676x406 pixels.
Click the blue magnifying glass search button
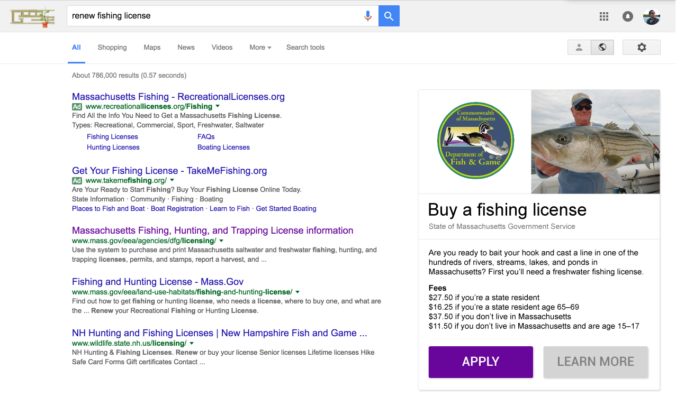tap(389, 16)
